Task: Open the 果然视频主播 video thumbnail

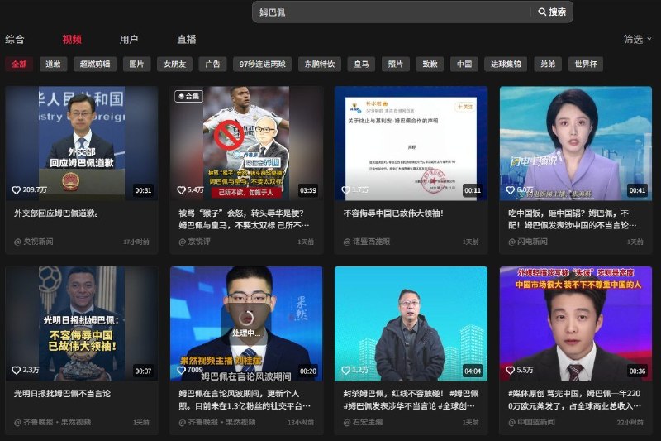Action: [x=246, y=324]
